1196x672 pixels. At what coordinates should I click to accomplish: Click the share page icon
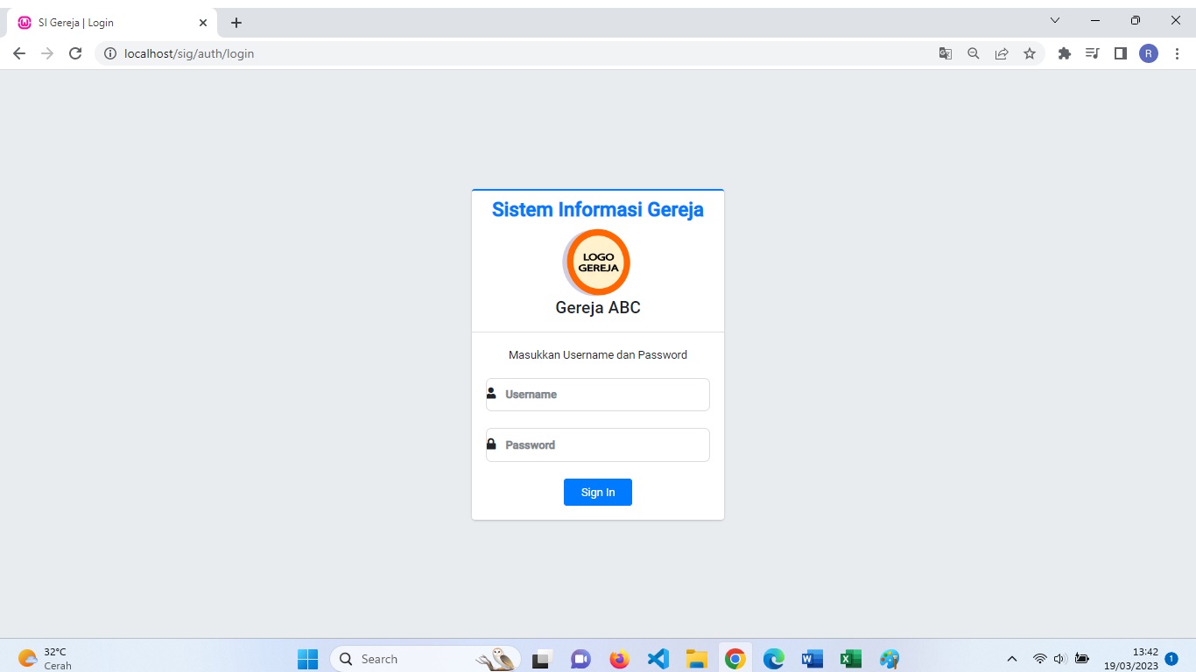tap(1002, 53)
